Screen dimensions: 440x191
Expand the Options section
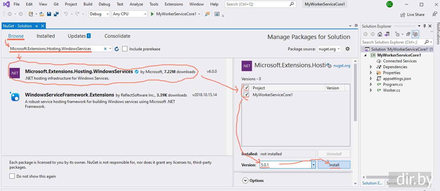(x=245, y=180)
